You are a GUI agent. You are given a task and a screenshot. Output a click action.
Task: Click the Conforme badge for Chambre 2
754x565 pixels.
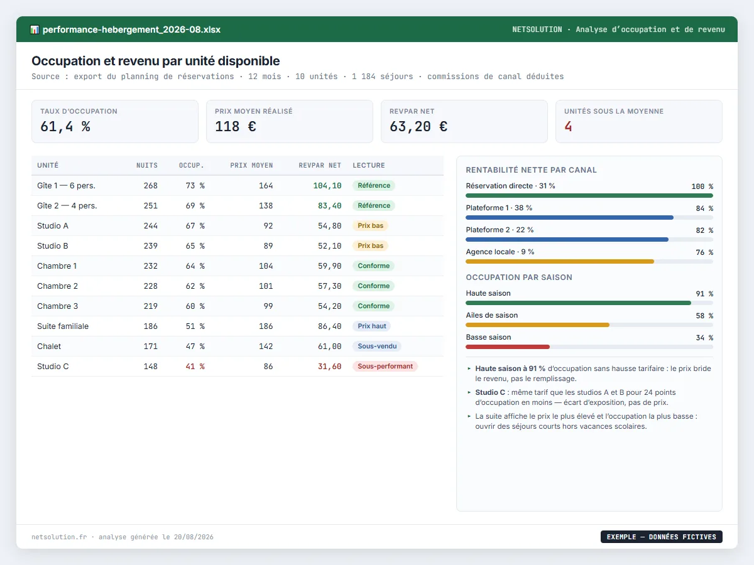pyautogui.click(x=374, y=286)
